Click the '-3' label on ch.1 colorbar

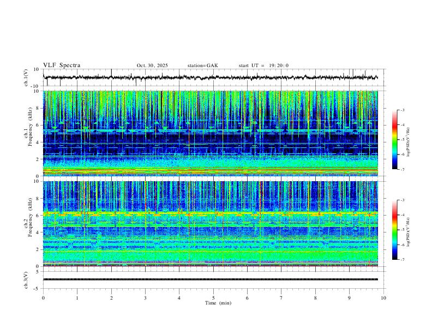point(402,110)
